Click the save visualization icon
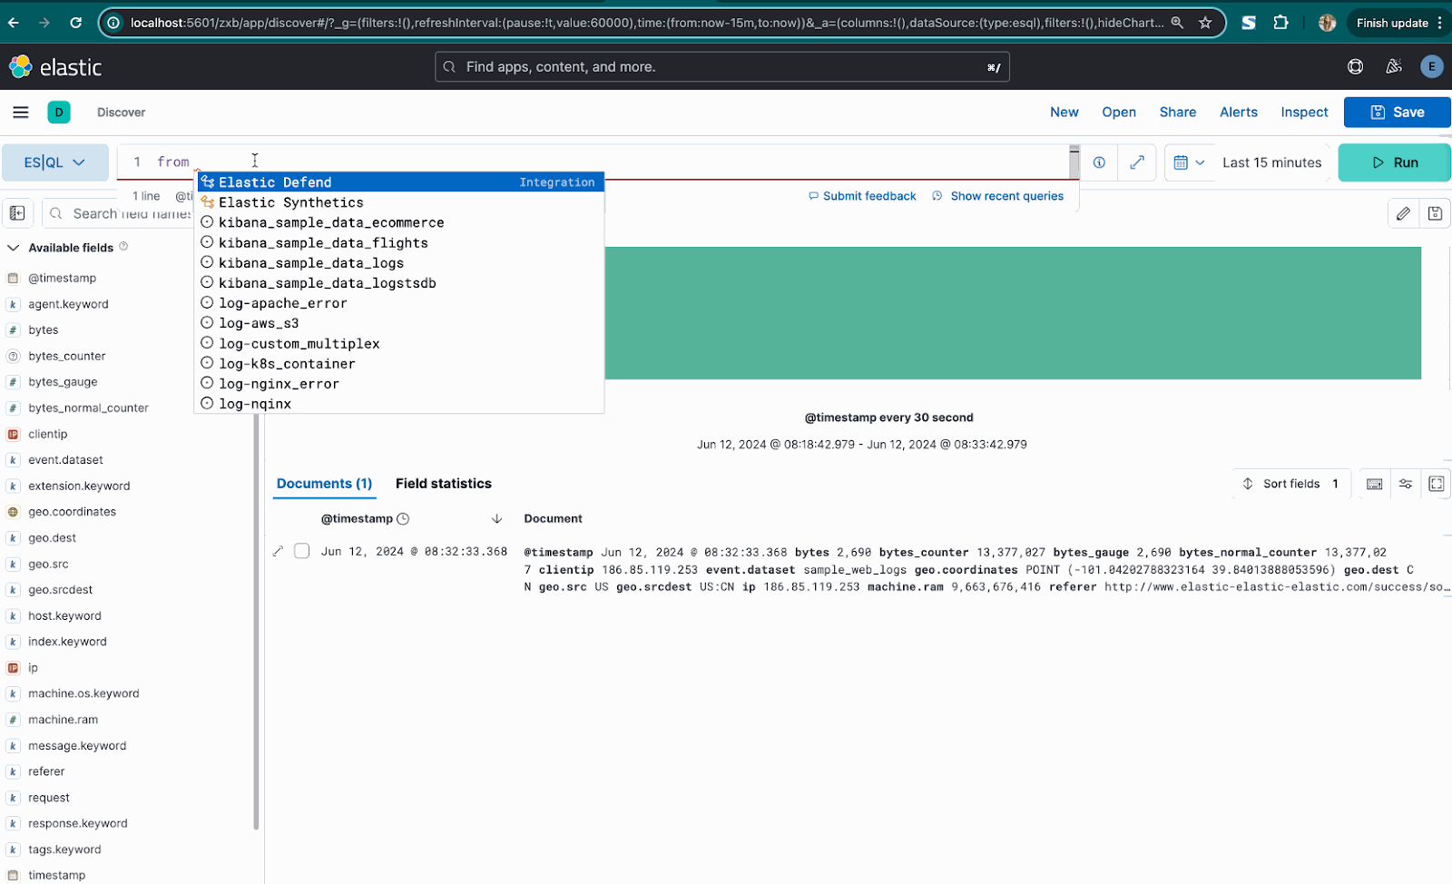This screenshot has width=1452, height=884. [1435, 213]
